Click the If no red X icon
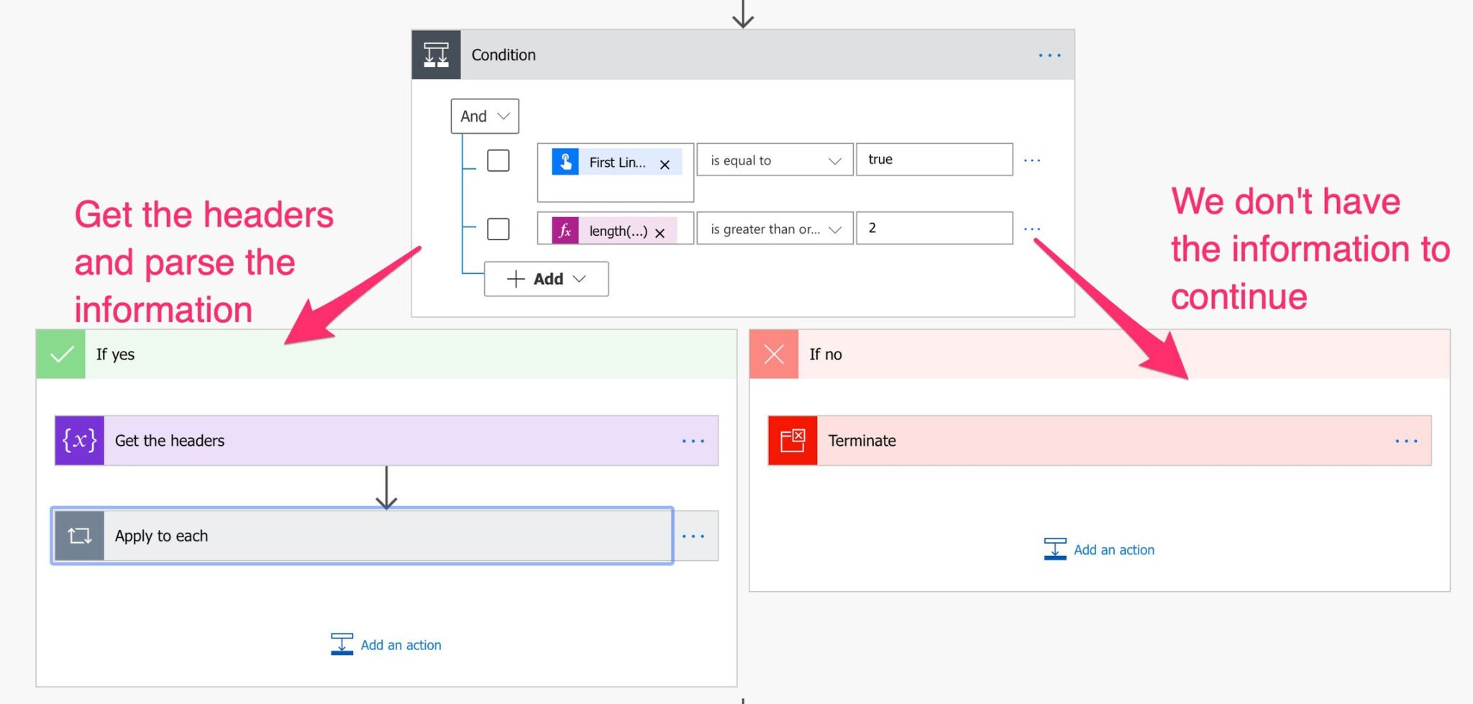 773,354
